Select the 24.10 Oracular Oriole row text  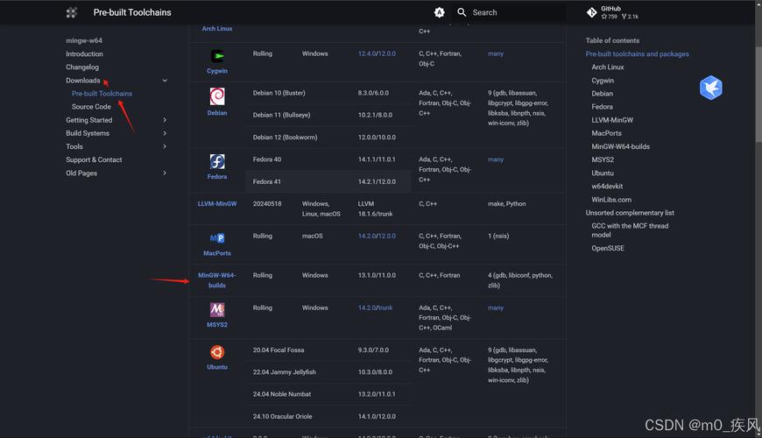(x=282, y=417)
